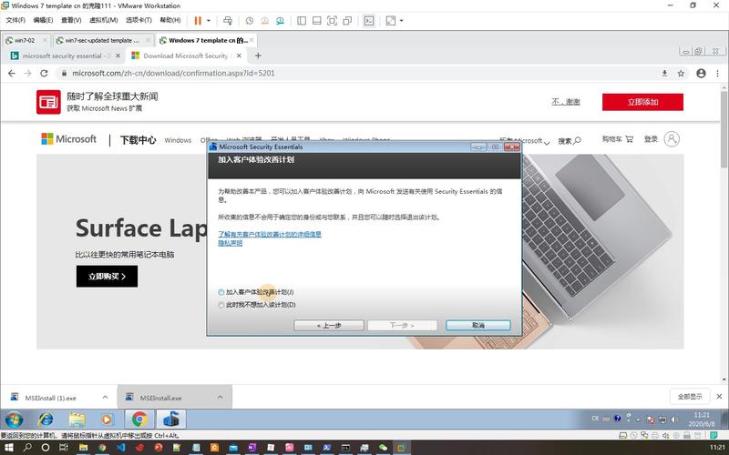The image size is (729, 455).
Task: Enter VMware full screen mode icon
Action: 332,20
